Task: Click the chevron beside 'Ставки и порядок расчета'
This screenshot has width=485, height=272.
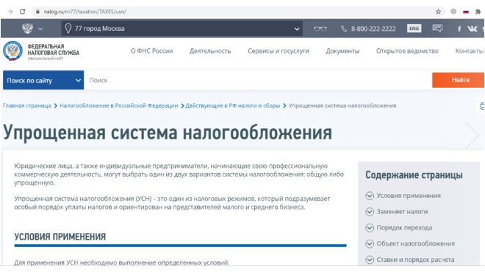Action: click(x=370, y=260)
